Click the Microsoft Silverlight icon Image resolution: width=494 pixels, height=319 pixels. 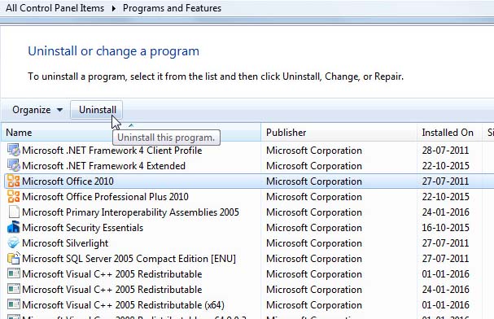pos(14,243)
